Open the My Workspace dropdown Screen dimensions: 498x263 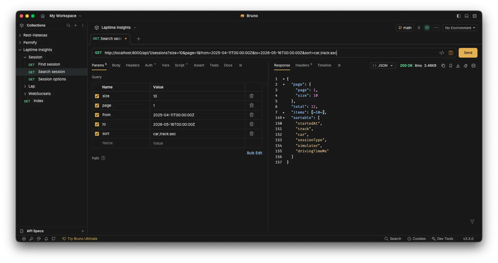point(66,16)
